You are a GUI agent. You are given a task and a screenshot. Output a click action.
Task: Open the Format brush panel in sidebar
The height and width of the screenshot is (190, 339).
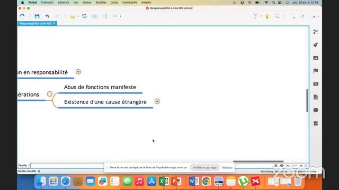[316, 45]
